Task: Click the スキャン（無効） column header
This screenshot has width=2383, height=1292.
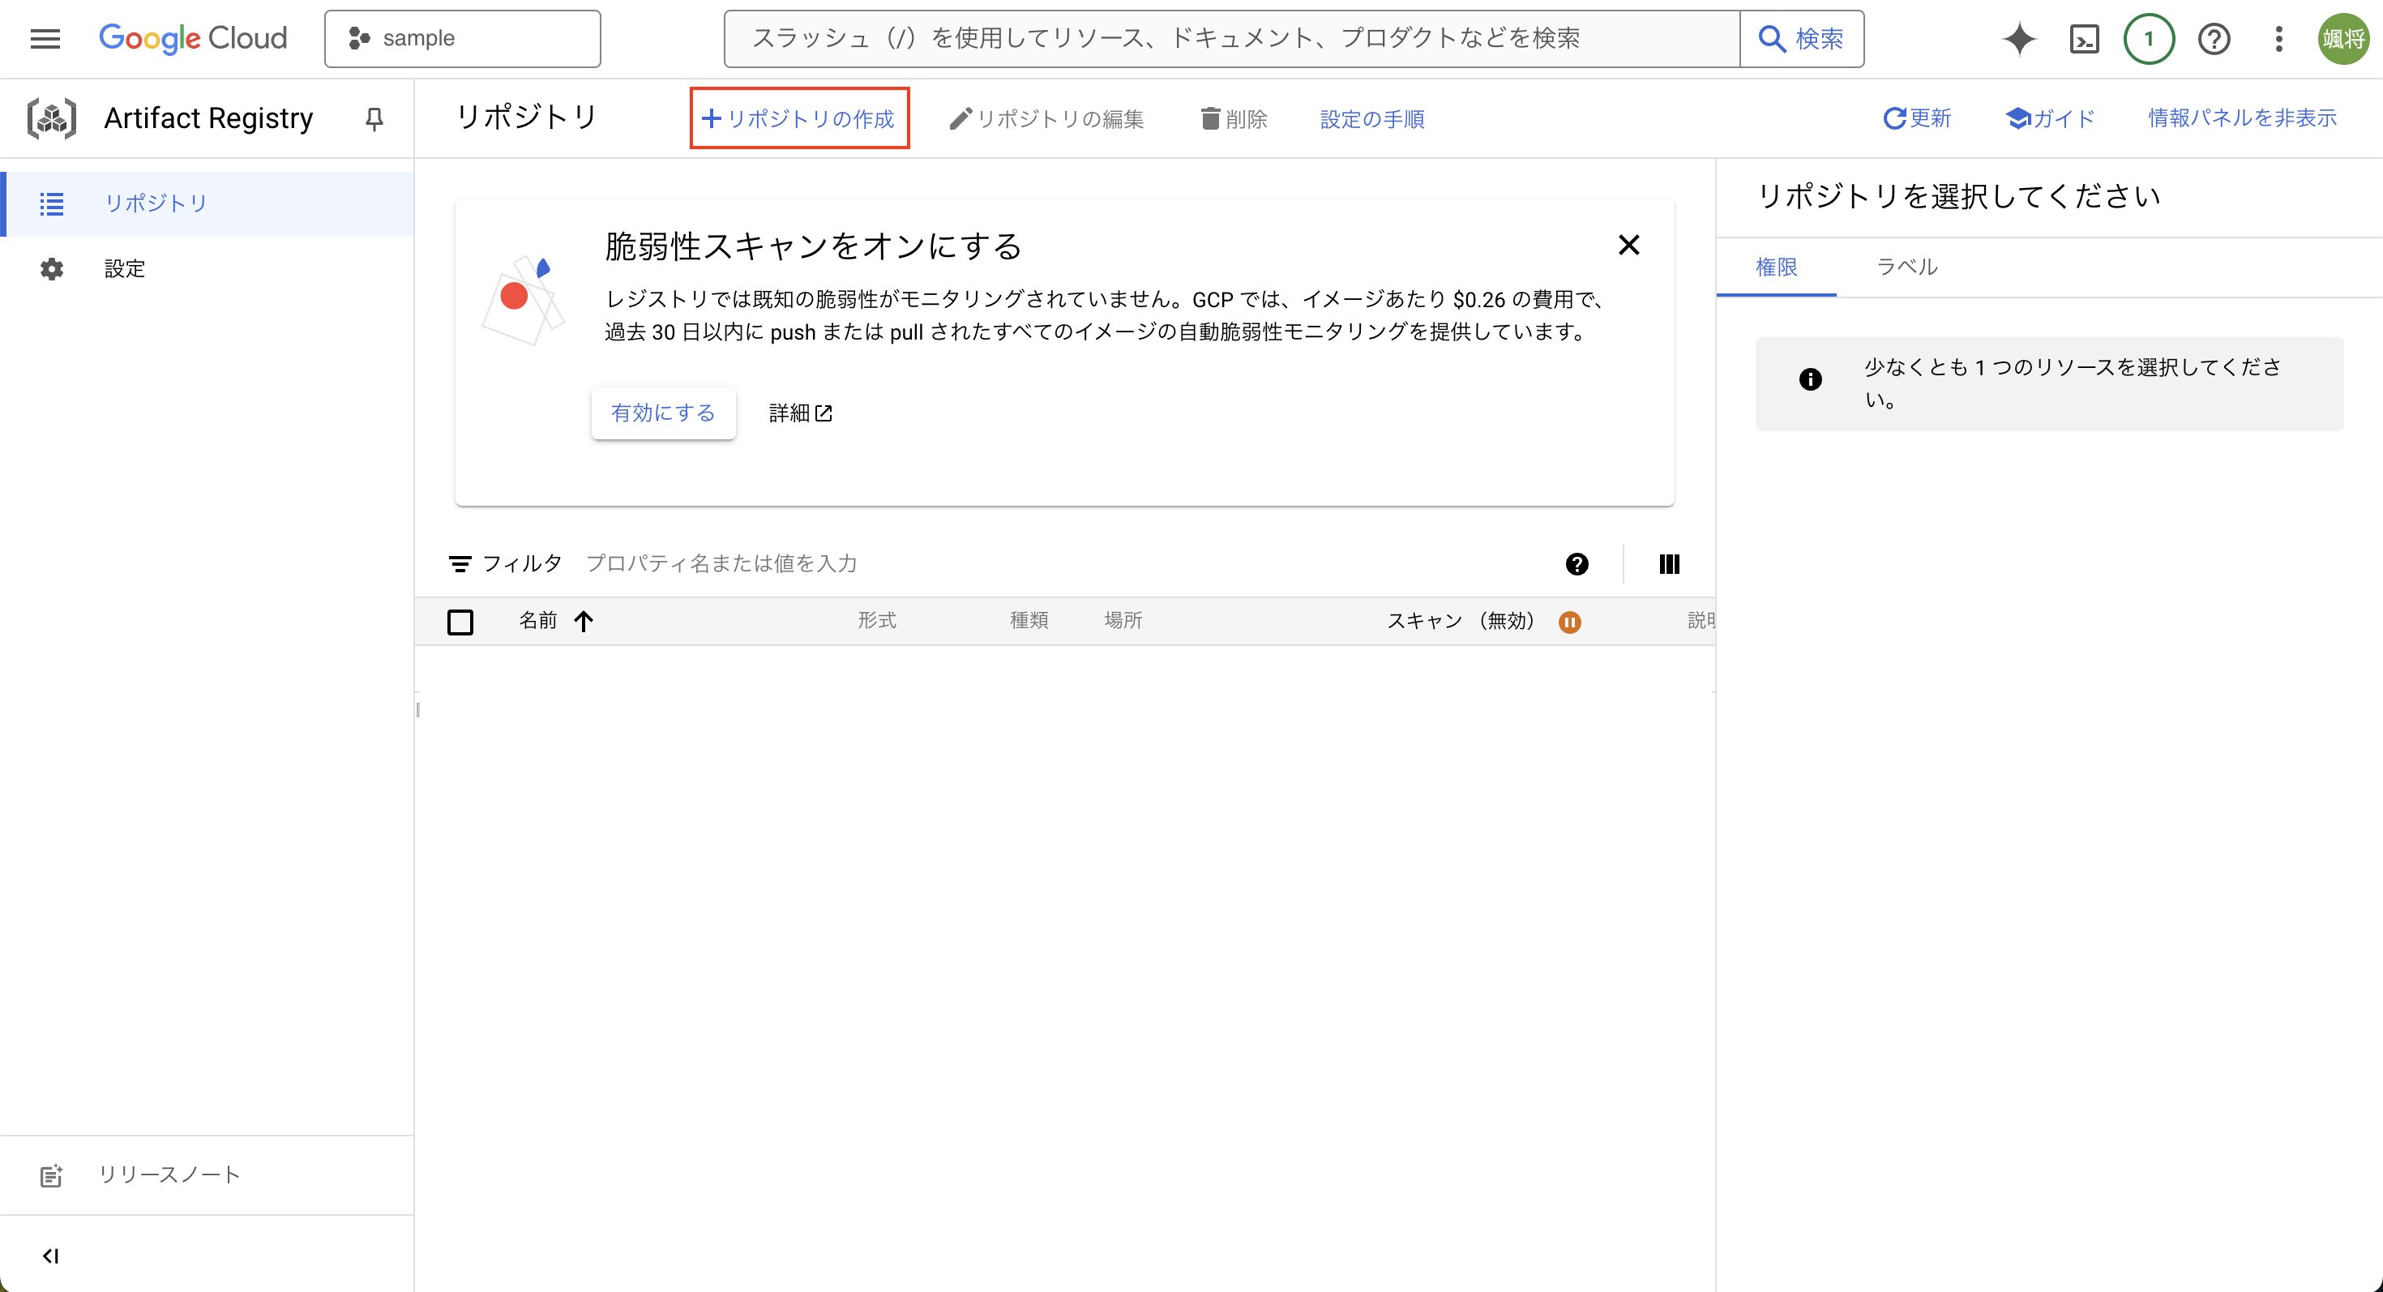Action: coord(1461,621)
